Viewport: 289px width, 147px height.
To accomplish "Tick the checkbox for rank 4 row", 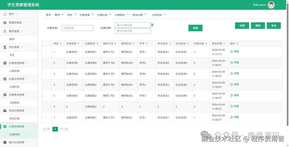I will click(x=45, y=85).
